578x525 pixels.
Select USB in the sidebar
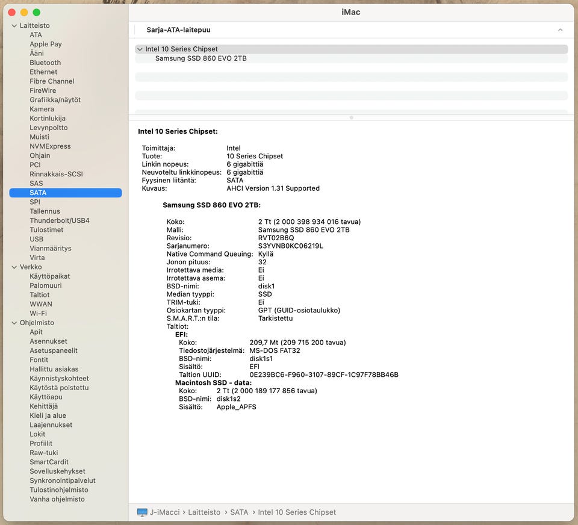pyautogui.click(x=37, y=239)
